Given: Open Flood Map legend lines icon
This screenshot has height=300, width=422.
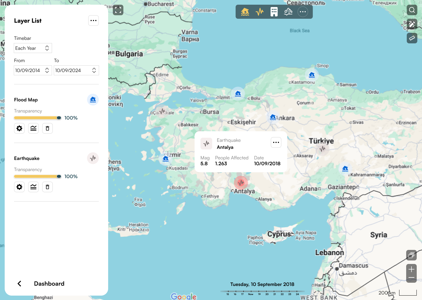Looking at the screenshot, I should point(33,128).
